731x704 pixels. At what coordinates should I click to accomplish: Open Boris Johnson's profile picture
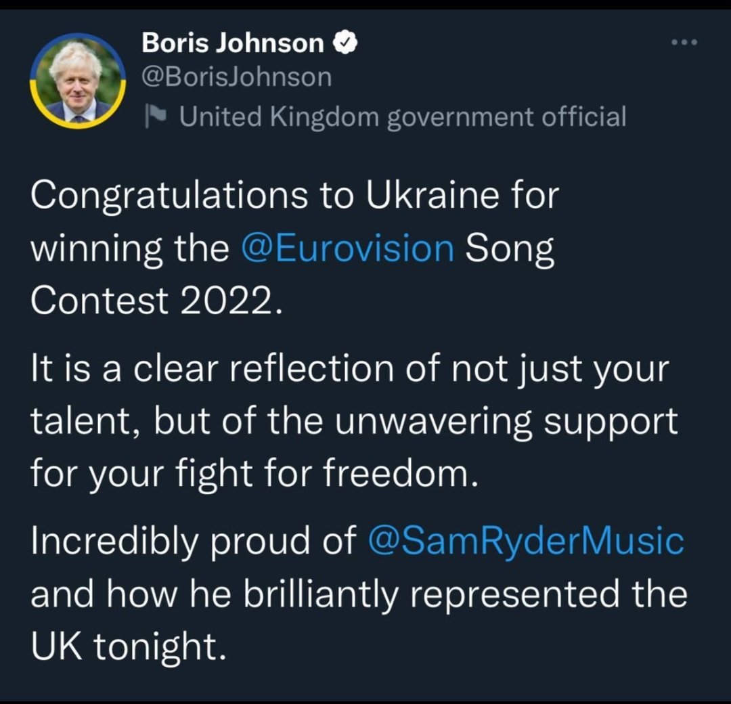[x=78, y=81]
